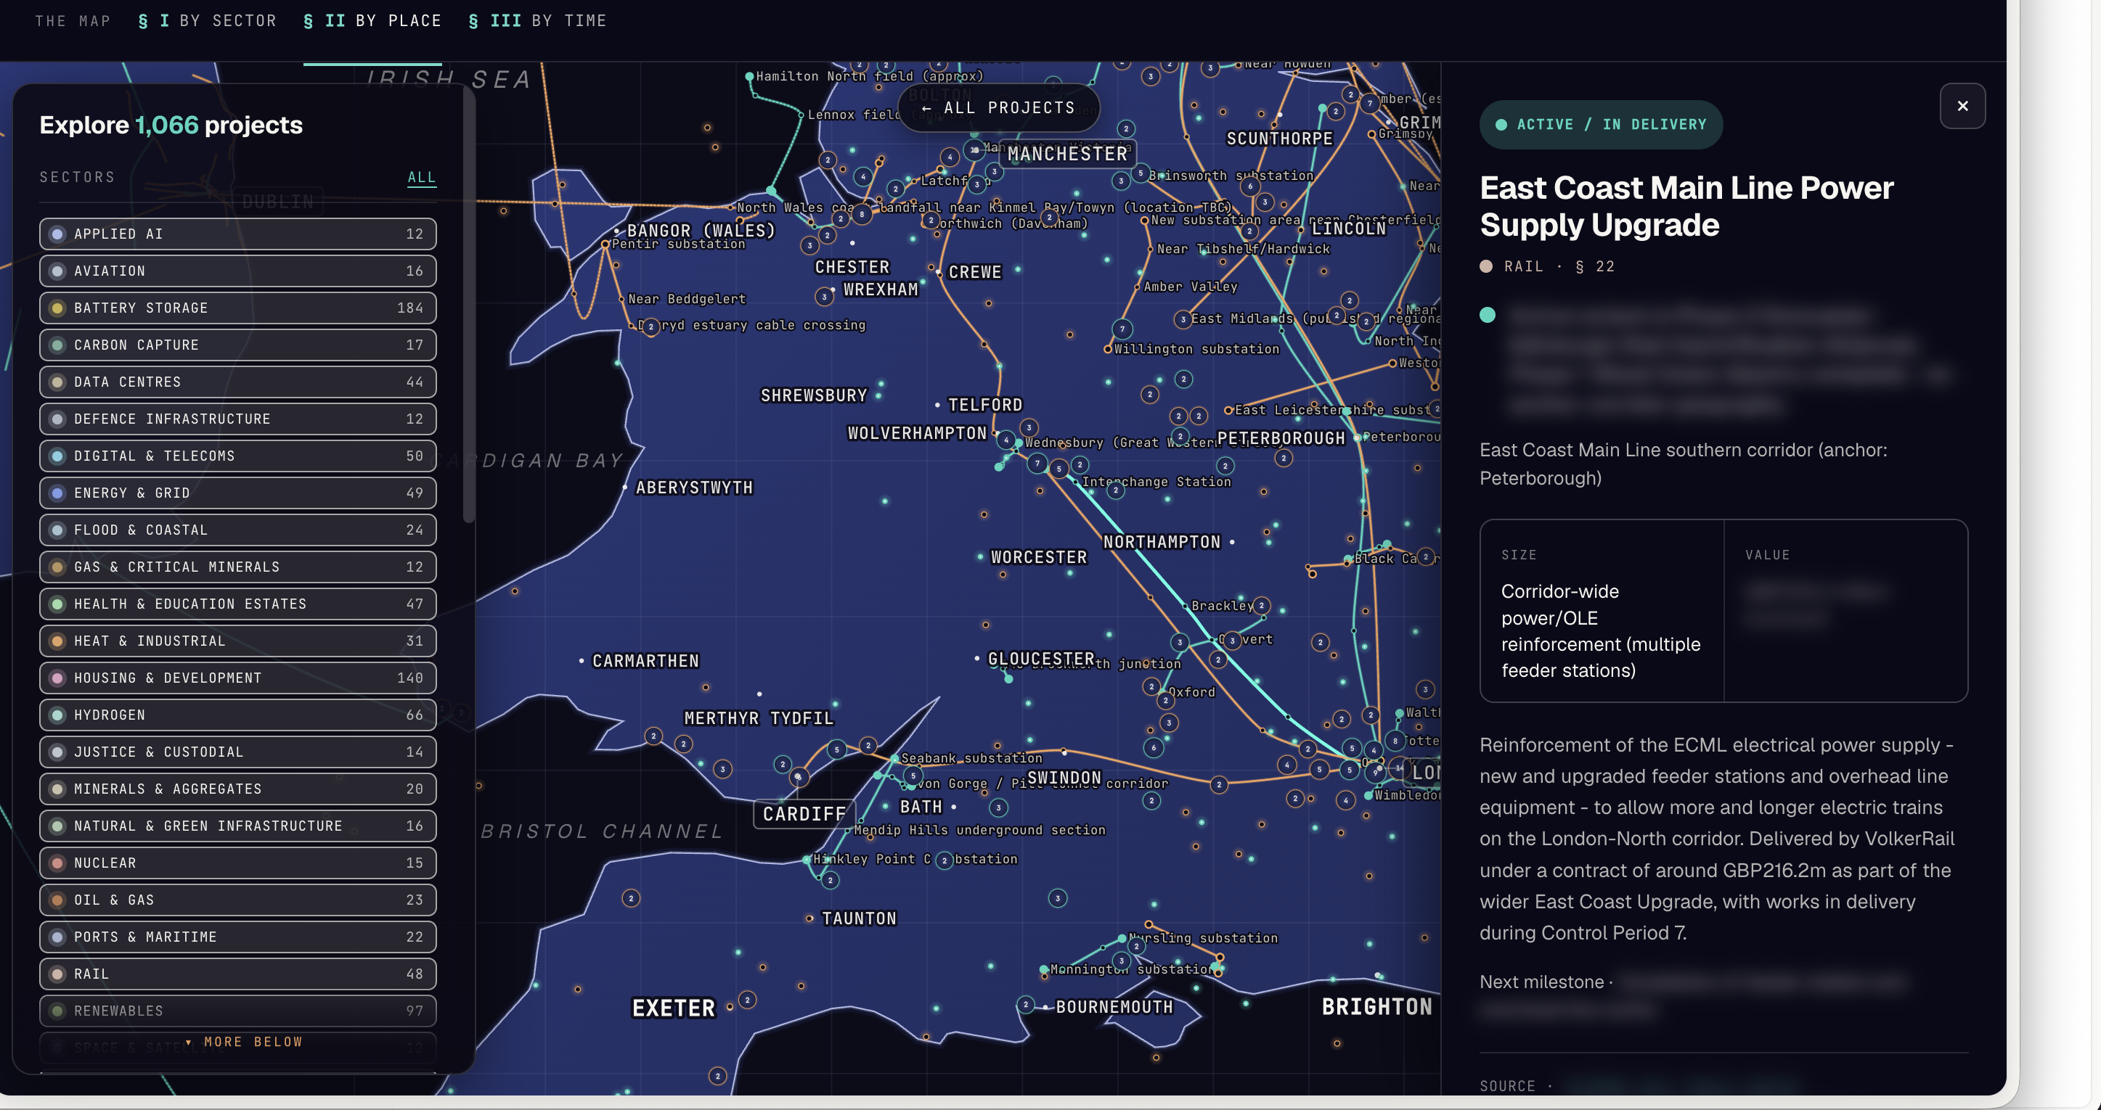
Task: Switch to § III By Time tab
Action: [537, 20]
